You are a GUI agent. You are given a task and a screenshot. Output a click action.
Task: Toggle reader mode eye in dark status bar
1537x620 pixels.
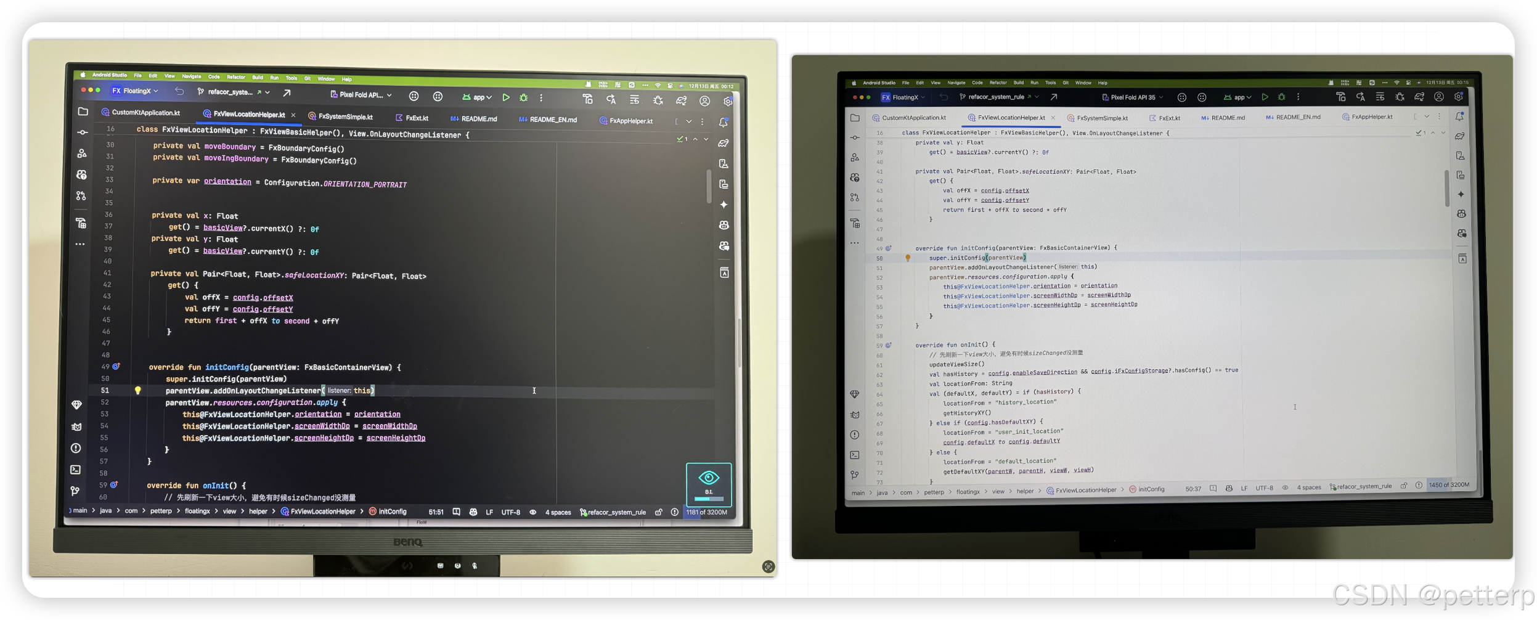coord(533,512)
